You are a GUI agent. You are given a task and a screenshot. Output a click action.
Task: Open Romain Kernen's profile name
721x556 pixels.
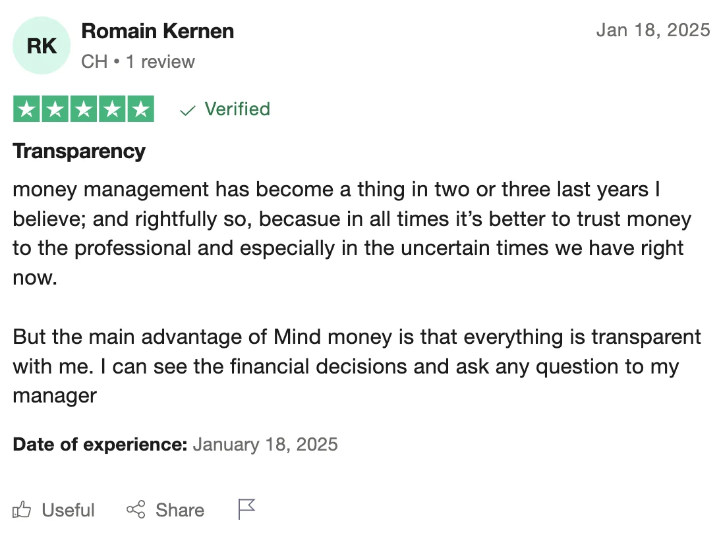click(x=158, y=31)
